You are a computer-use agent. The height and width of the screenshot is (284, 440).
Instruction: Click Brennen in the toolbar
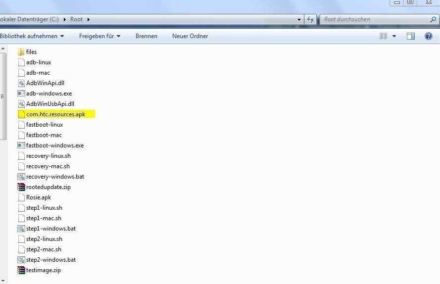coord(146,36)
